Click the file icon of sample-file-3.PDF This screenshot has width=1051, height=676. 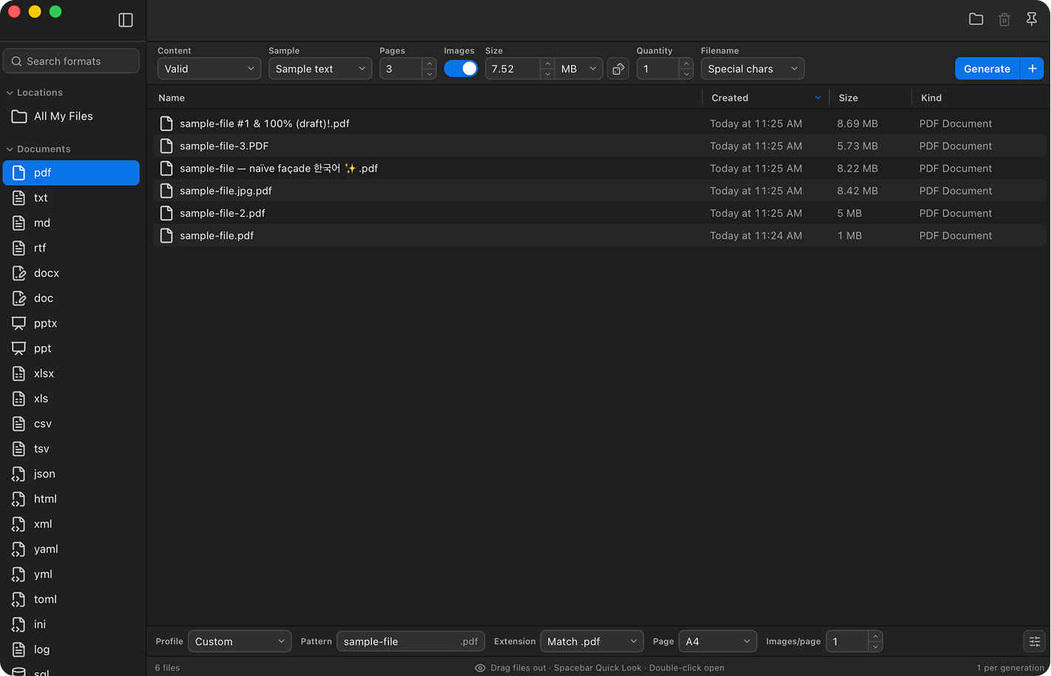[x=166, y=146]
